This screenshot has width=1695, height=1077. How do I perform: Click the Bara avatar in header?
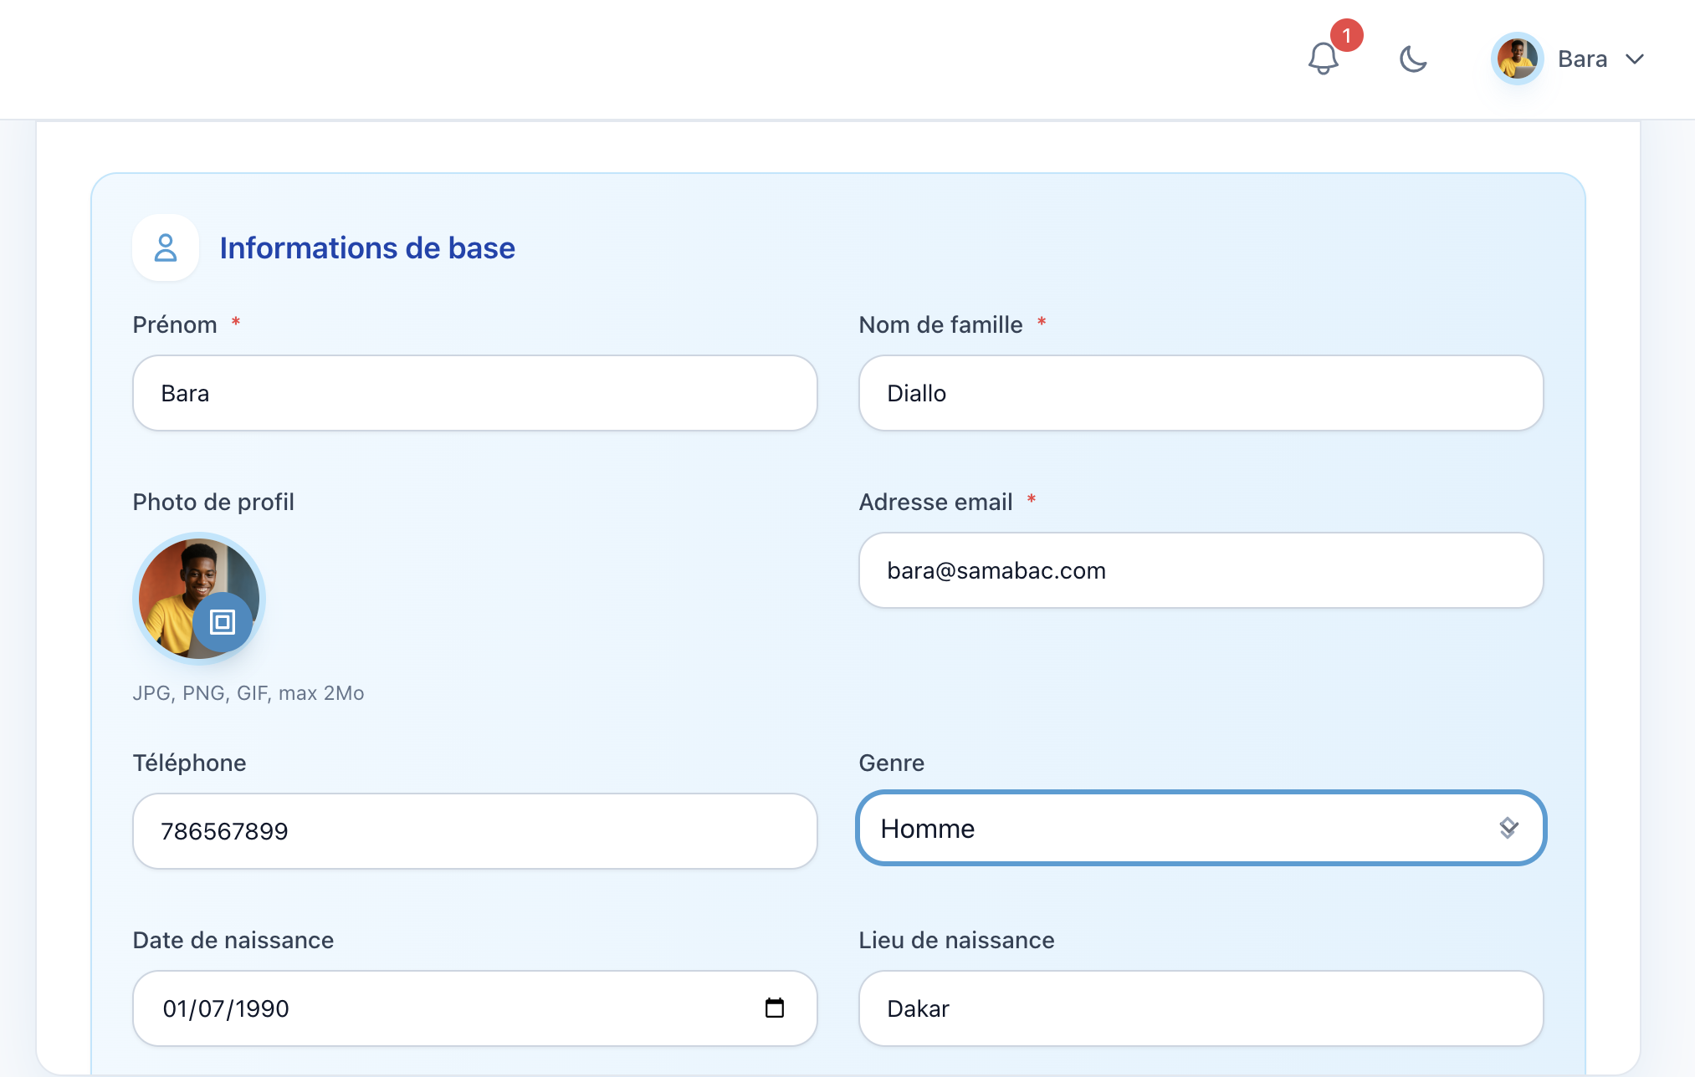click(1517, 59)
